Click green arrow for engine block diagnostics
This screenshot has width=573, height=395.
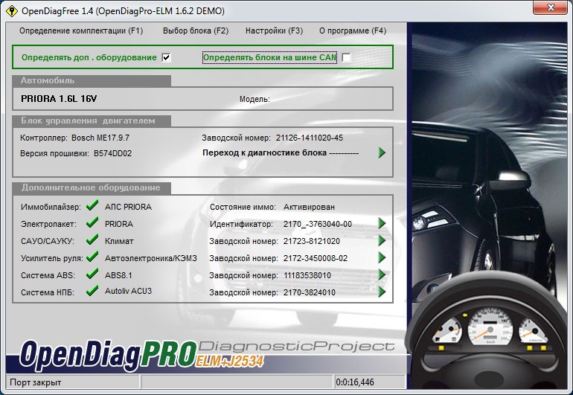pyautogui.click(x=382, y=152)
